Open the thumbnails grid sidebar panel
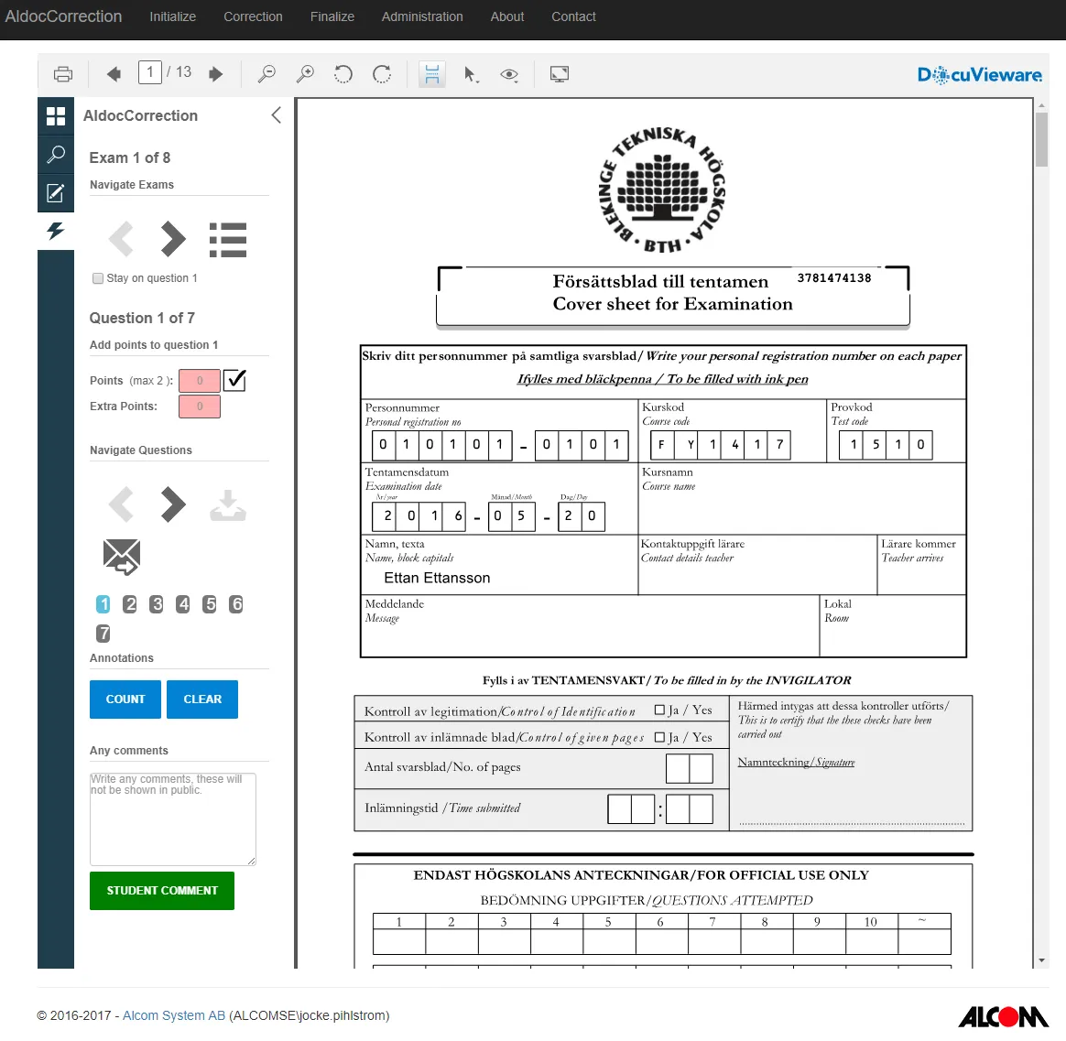The height and width of the screenshot is (1041, 1066). click(56, 116)
